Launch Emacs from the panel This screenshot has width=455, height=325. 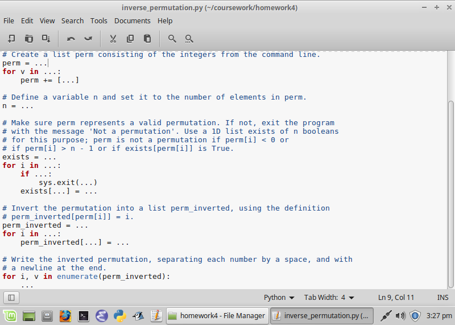(102, 316)
